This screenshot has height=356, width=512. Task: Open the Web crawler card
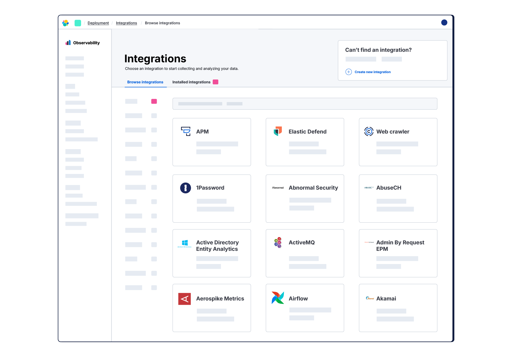pyautogui.click(x=398, y=142)
